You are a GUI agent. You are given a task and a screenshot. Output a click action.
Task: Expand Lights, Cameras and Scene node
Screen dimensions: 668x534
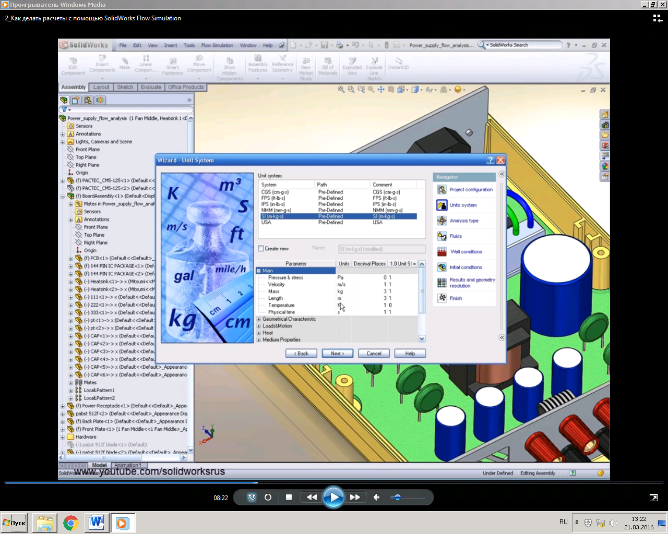63,142
